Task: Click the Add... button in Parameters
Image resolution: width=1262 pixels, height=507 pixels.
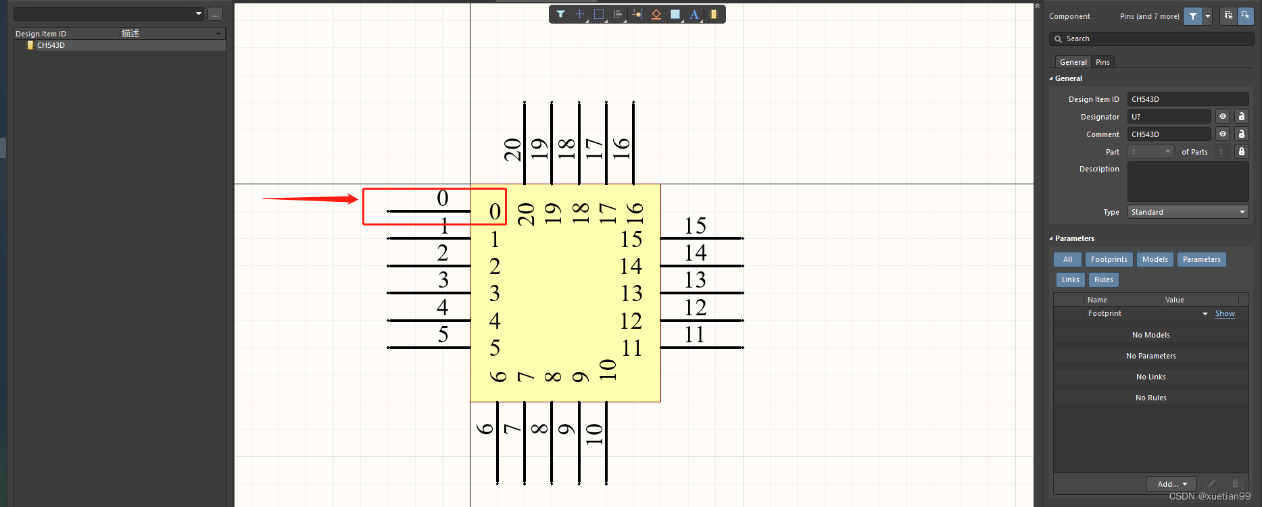Action: (x=1171, y=483)
